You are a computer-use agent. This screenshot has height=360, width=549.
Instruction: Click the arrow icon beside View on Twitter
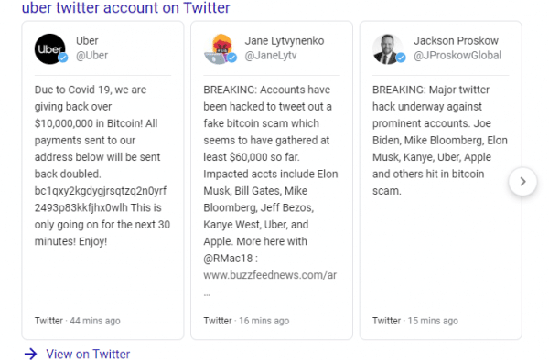pos(31,354)
